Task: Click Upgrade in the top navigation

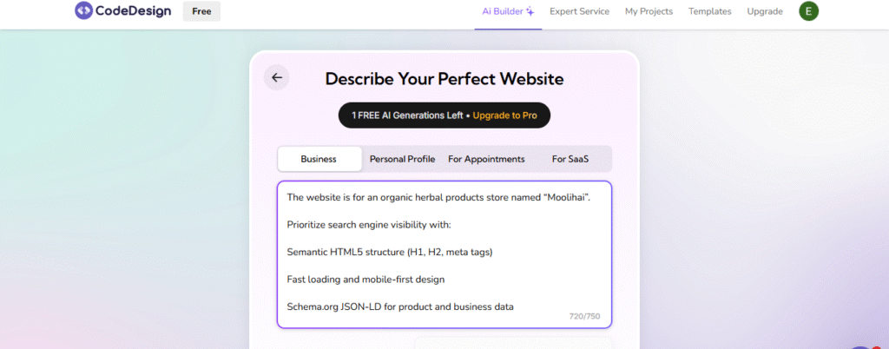Action: 765,11
